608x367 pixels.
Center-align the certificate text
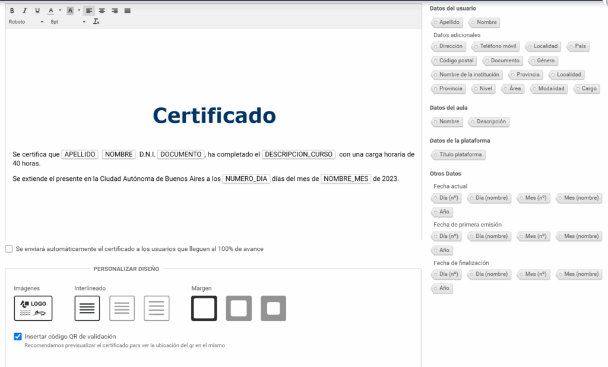pyautogui.click(x=101, y=11)
